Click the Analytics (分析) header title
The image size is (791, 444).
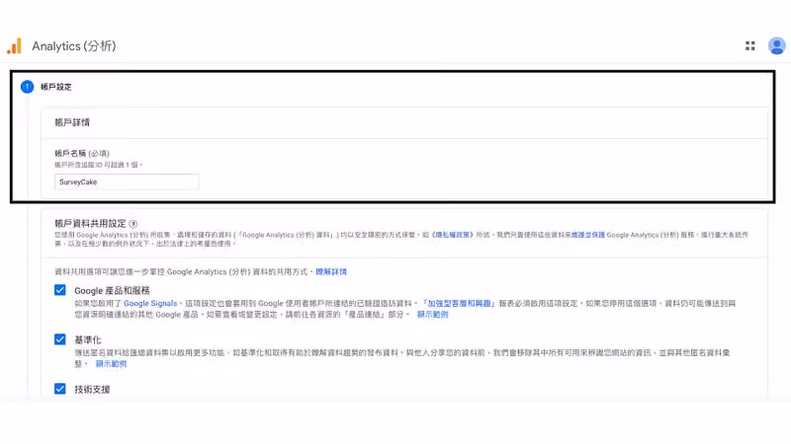[x=74, y=45]
